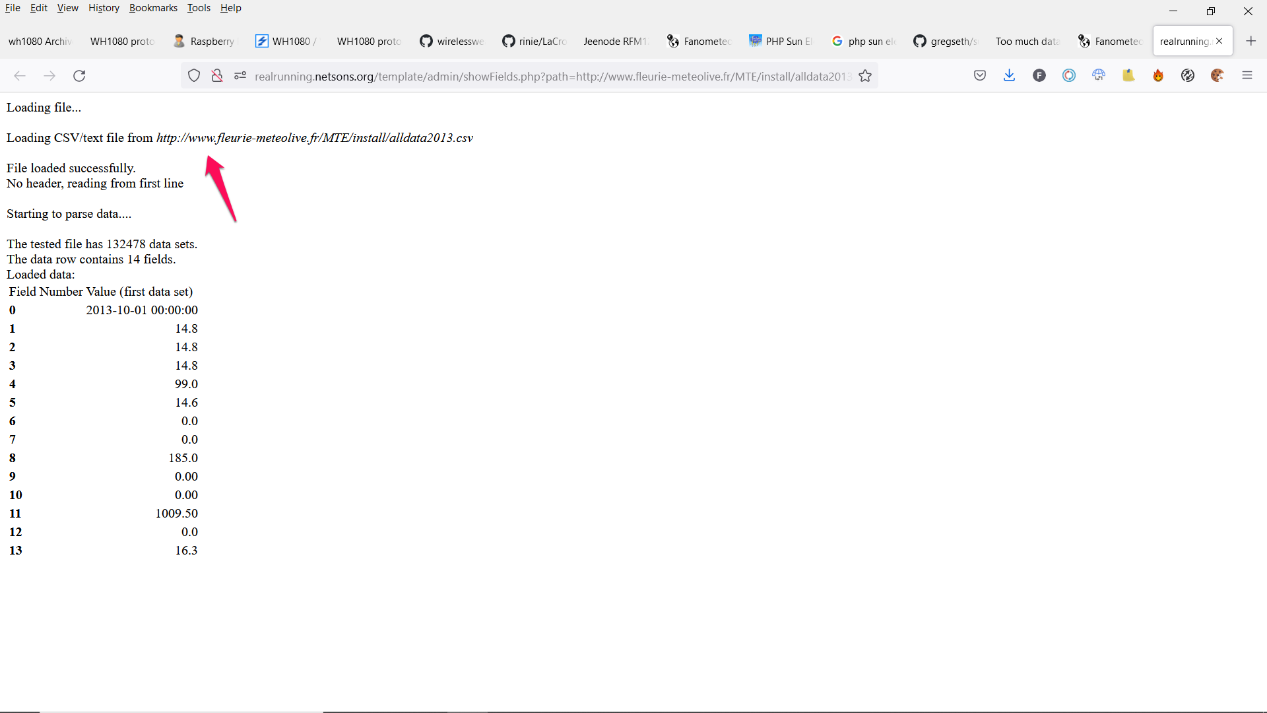Click the address bar URL
1267x713 pixels.
552,77
